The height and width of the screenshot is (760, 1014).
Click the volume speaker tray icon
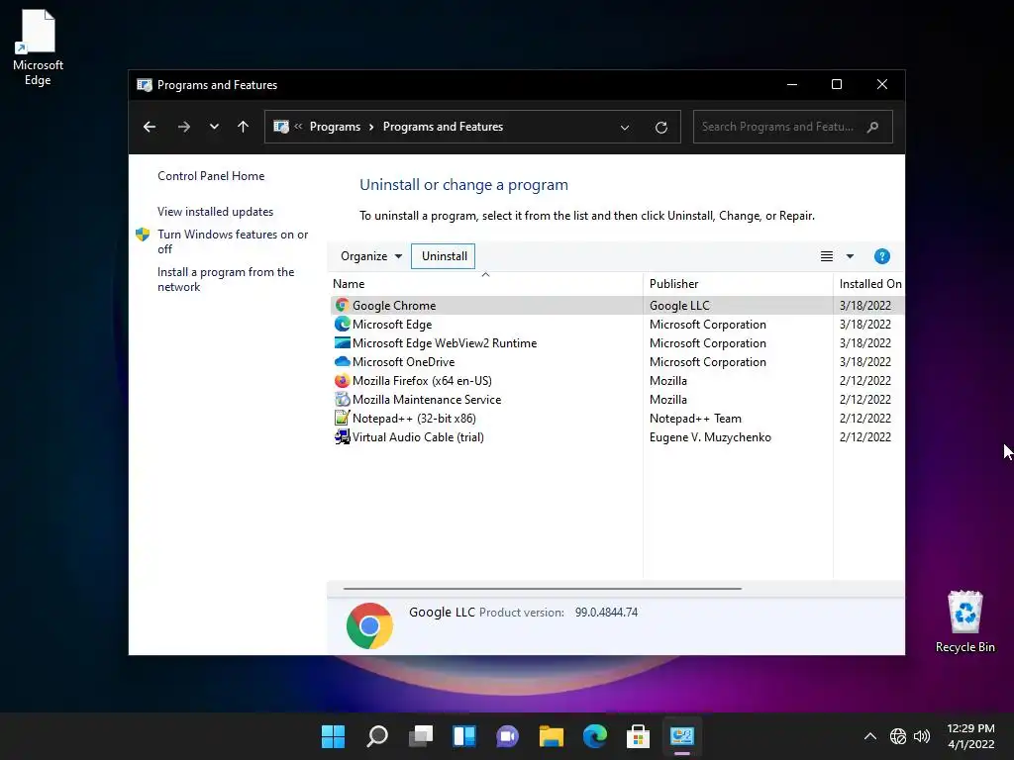click(x=922, y=736)
